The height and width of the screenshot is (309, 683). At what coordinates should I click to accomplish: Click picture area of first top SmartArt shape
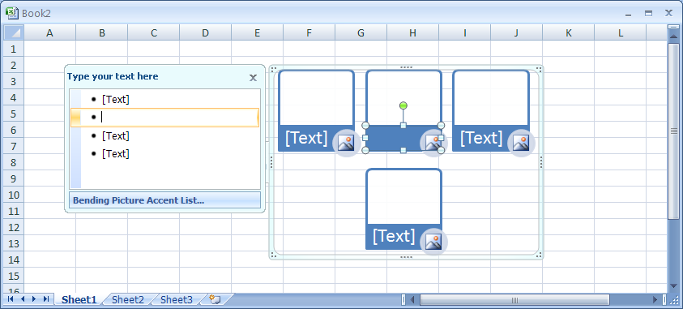click(x=316, y=98)
